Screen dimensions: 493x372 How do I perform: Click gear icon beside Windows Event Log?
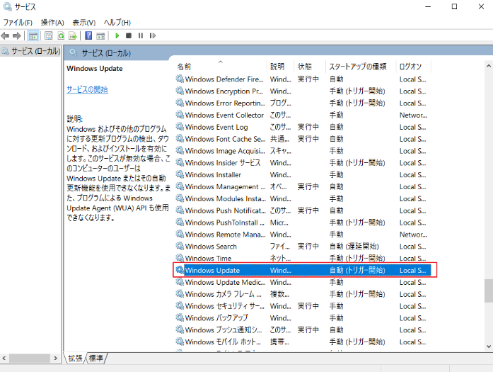(x=180, y=127)
